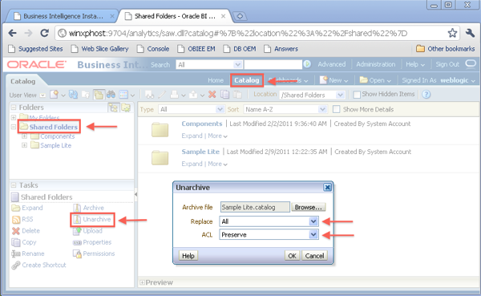
Task: Collapse the Shared Folders tree node
Action: 14,127
